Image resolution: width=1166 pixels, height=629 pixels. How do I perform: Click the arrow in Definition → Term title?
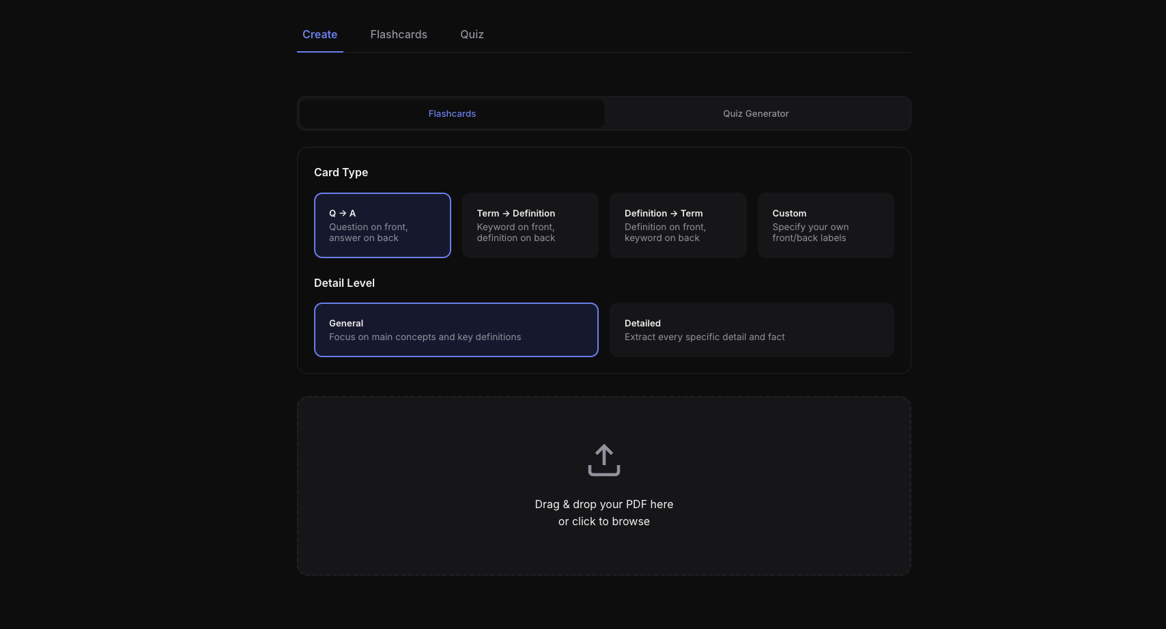tap(674, 213)
